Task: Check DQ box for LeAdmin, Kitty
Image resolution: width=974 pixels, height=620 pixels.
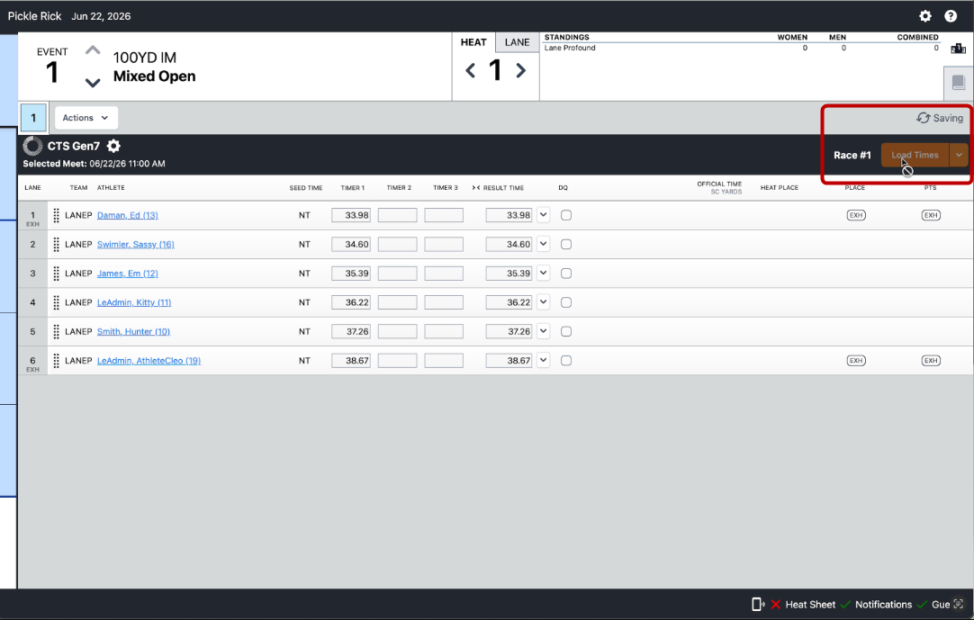Action: click(566, 302)
